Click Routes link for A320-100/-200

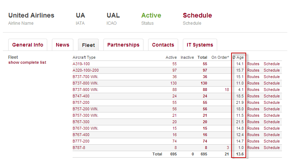tap(253, 70)
